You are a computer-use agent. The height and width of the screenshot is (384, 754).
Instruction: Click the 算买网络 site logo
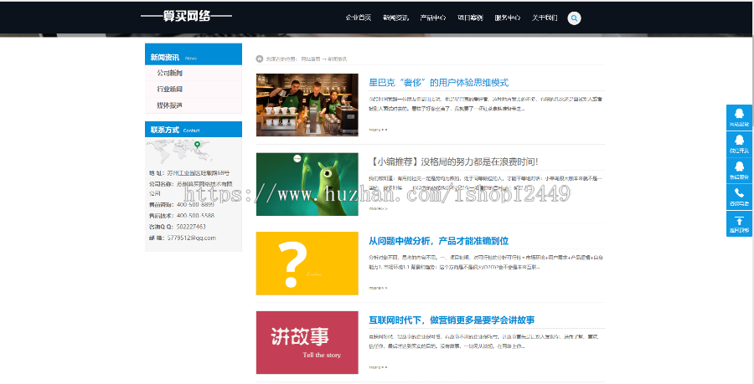point(187,17)
